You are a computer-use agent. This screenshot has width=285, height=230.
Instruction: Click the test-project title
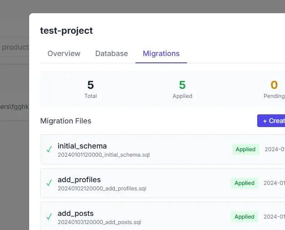click(67, 31)
